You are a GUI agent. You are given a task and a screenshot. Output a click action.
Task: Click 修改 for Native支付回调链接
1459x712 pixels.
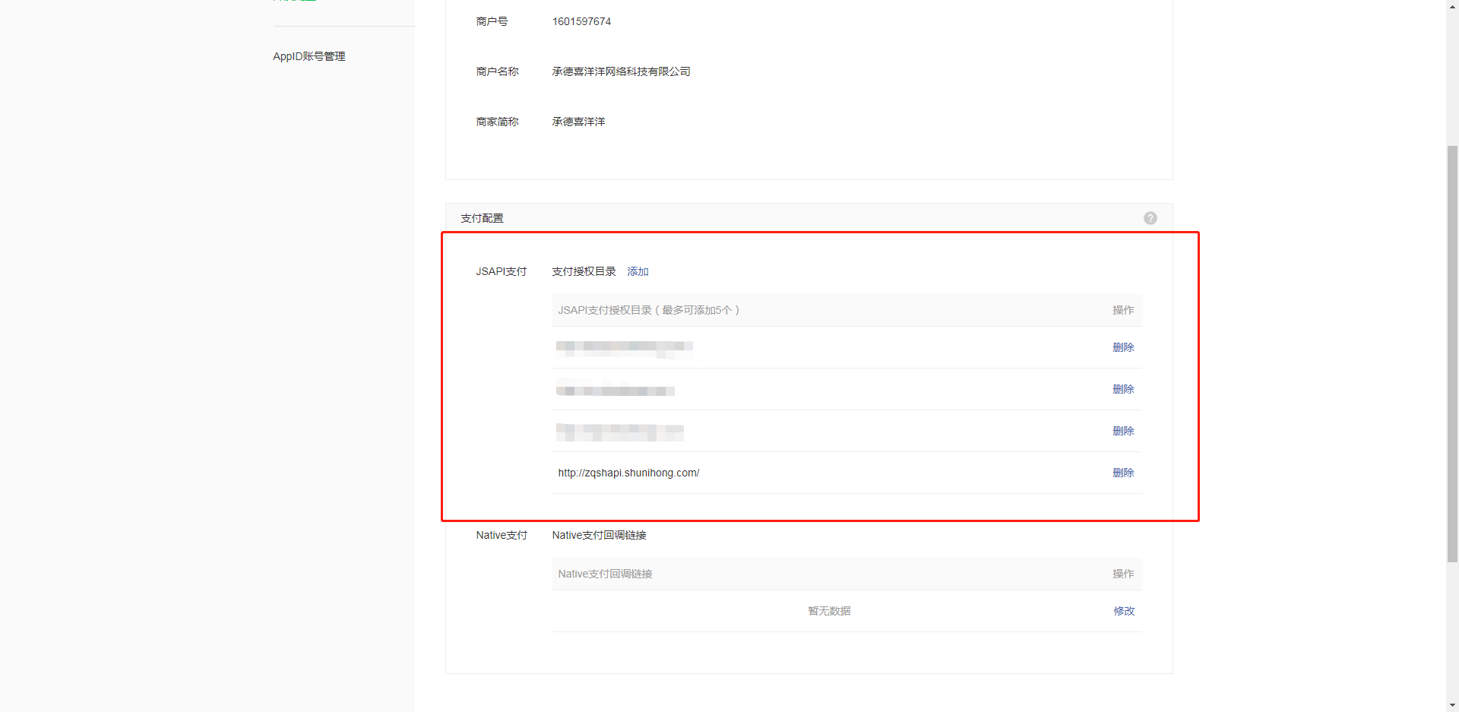[1124, 611]
